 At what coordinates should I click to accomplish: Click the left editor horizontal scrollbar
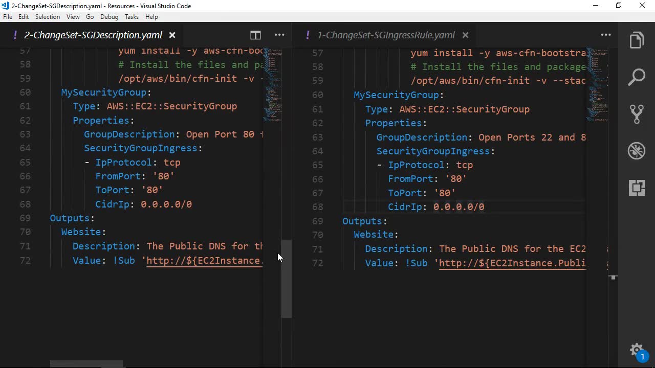point(86,364)
